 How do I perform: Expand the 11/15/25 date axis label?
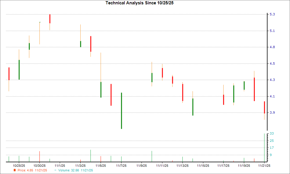203,164
